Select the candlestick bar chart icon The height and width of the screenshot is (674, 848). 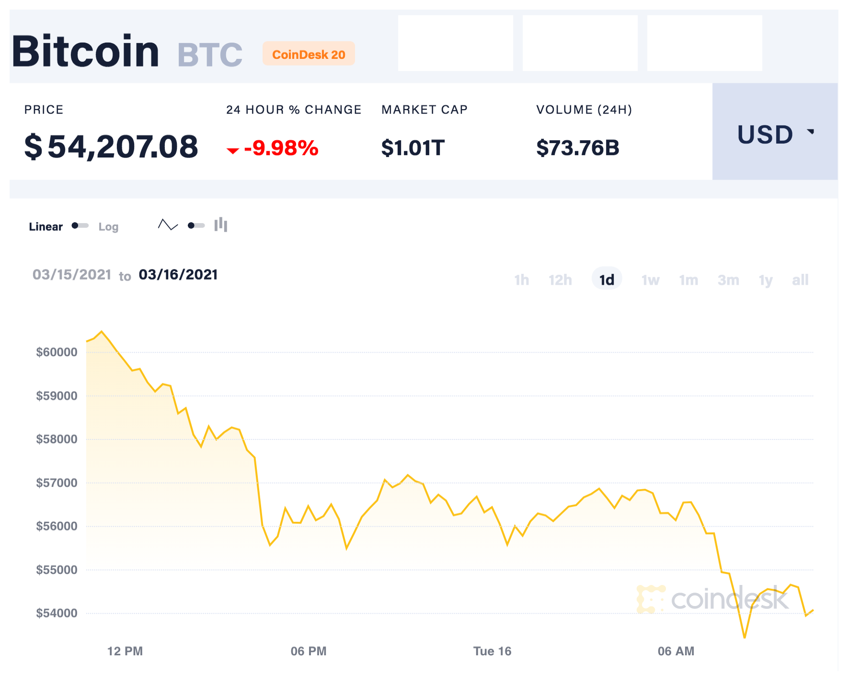(221, 225)
